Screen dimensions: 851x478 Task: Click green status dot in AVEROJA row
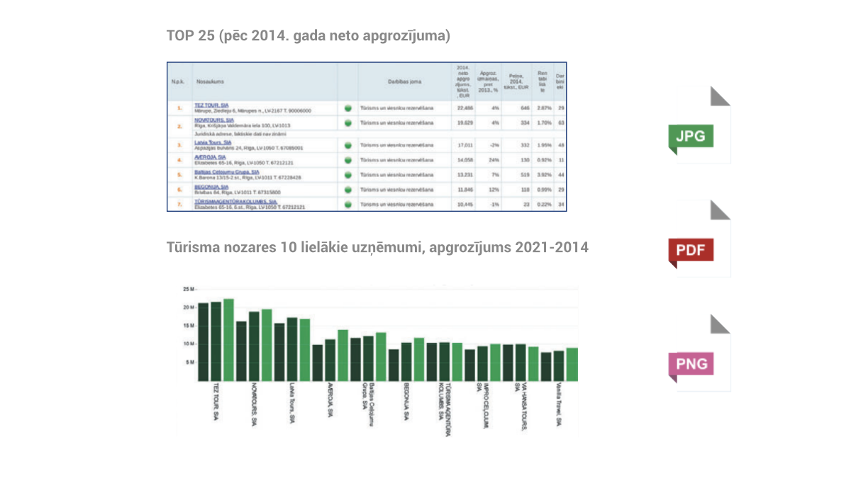(x=347, y=160)
